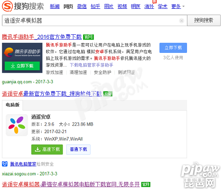The height and width of the screenshot is (189, 221).
Task: Open the 新闻 tab
Action: 55,7
